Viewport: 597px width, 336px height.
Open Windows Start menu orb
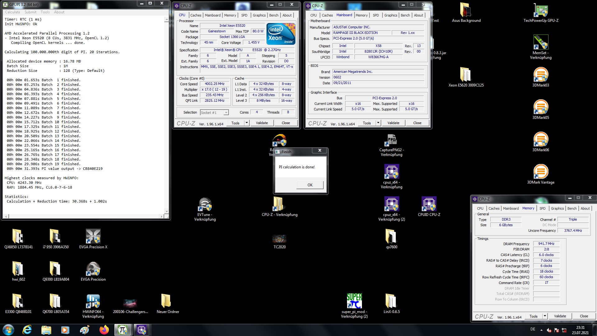pyautogui.click(x=8, y=330)
